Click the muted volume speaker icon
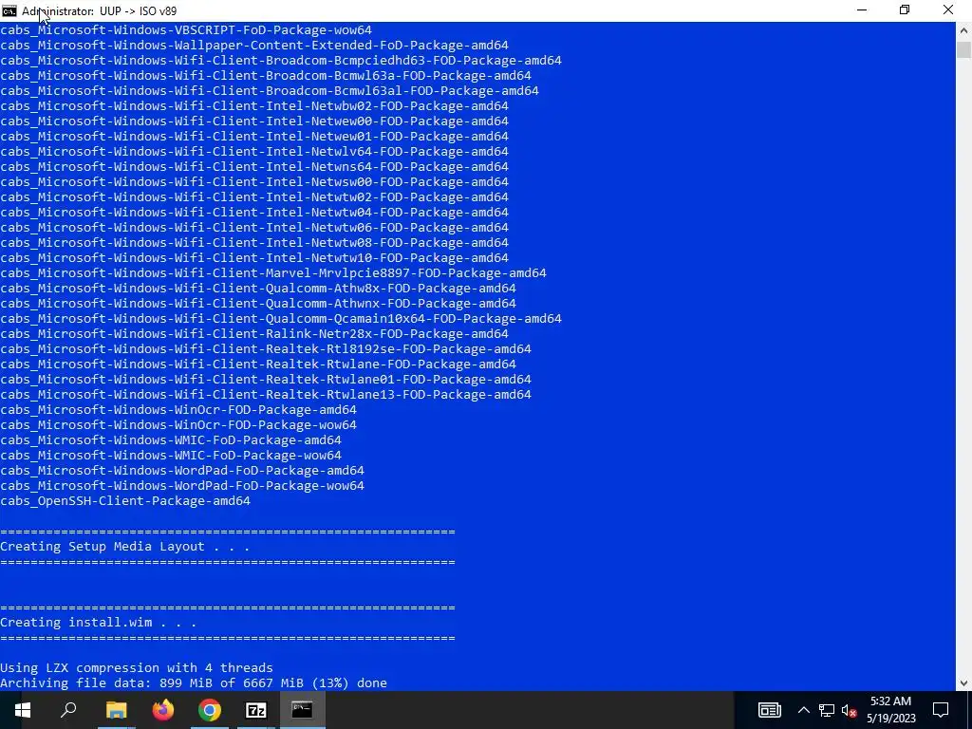The image size is (972, 729). pyautogui.click(x=850, y=710)
